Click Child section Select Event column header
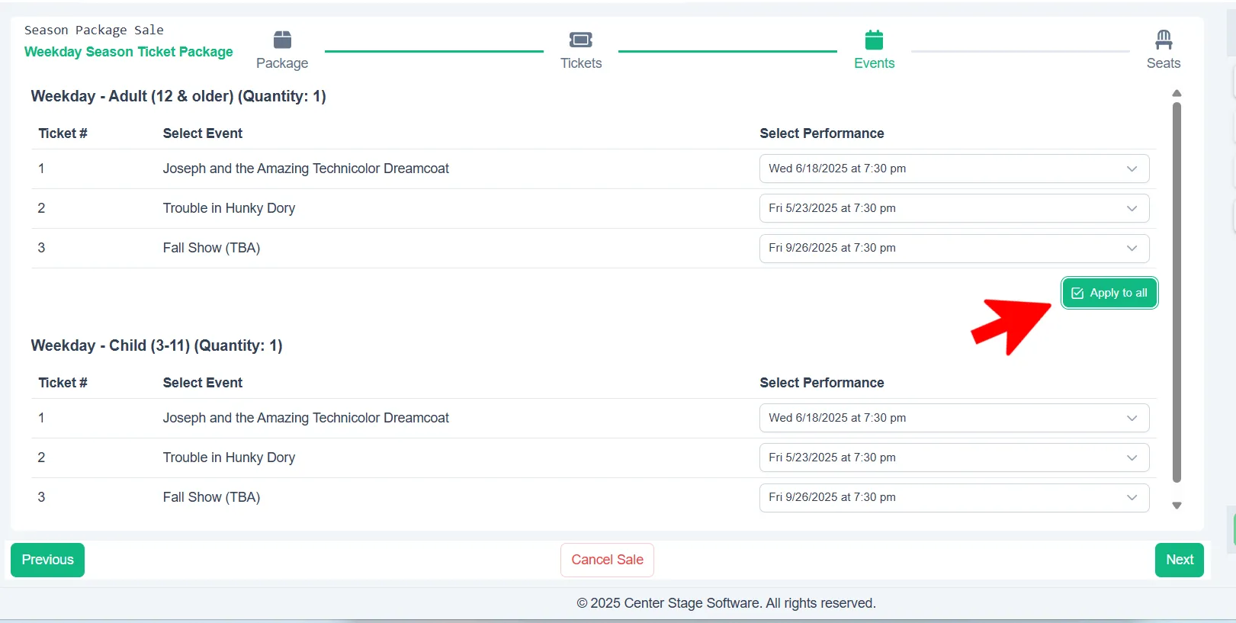This screenshot has width=1236, height=623. 202,383
